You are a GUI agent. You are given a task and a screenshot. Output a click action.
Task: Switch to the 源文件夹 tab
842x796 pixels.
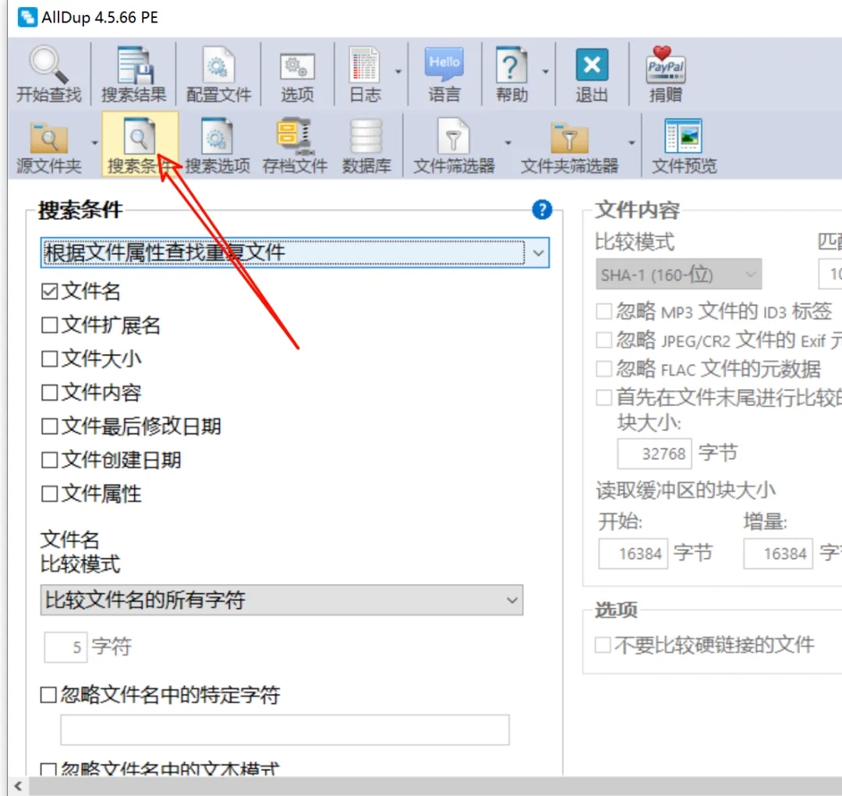tap(49, 147)
